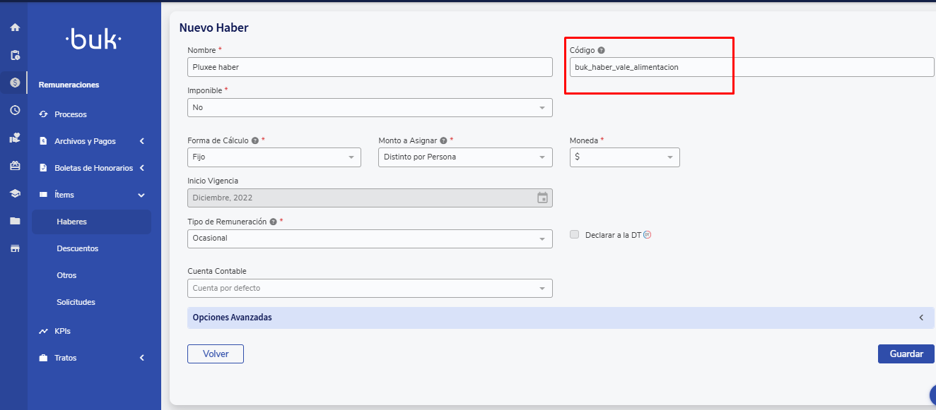Screen dimensions: 936x410
Task: Open the folder icon in left rail
Action: [15, 221]
